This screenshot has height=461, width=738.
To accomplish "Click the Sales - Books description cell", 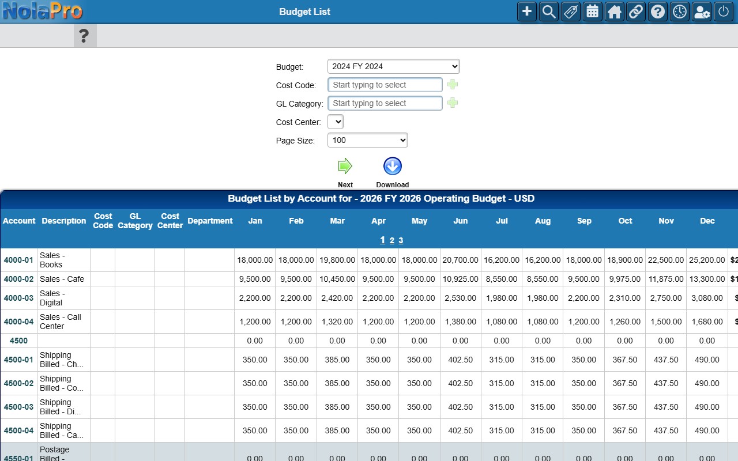I will pos(64,260).
